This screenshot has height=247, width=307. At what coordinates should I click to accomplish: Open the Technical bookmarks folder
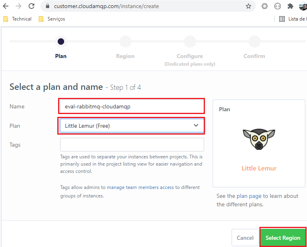[17, 19]
